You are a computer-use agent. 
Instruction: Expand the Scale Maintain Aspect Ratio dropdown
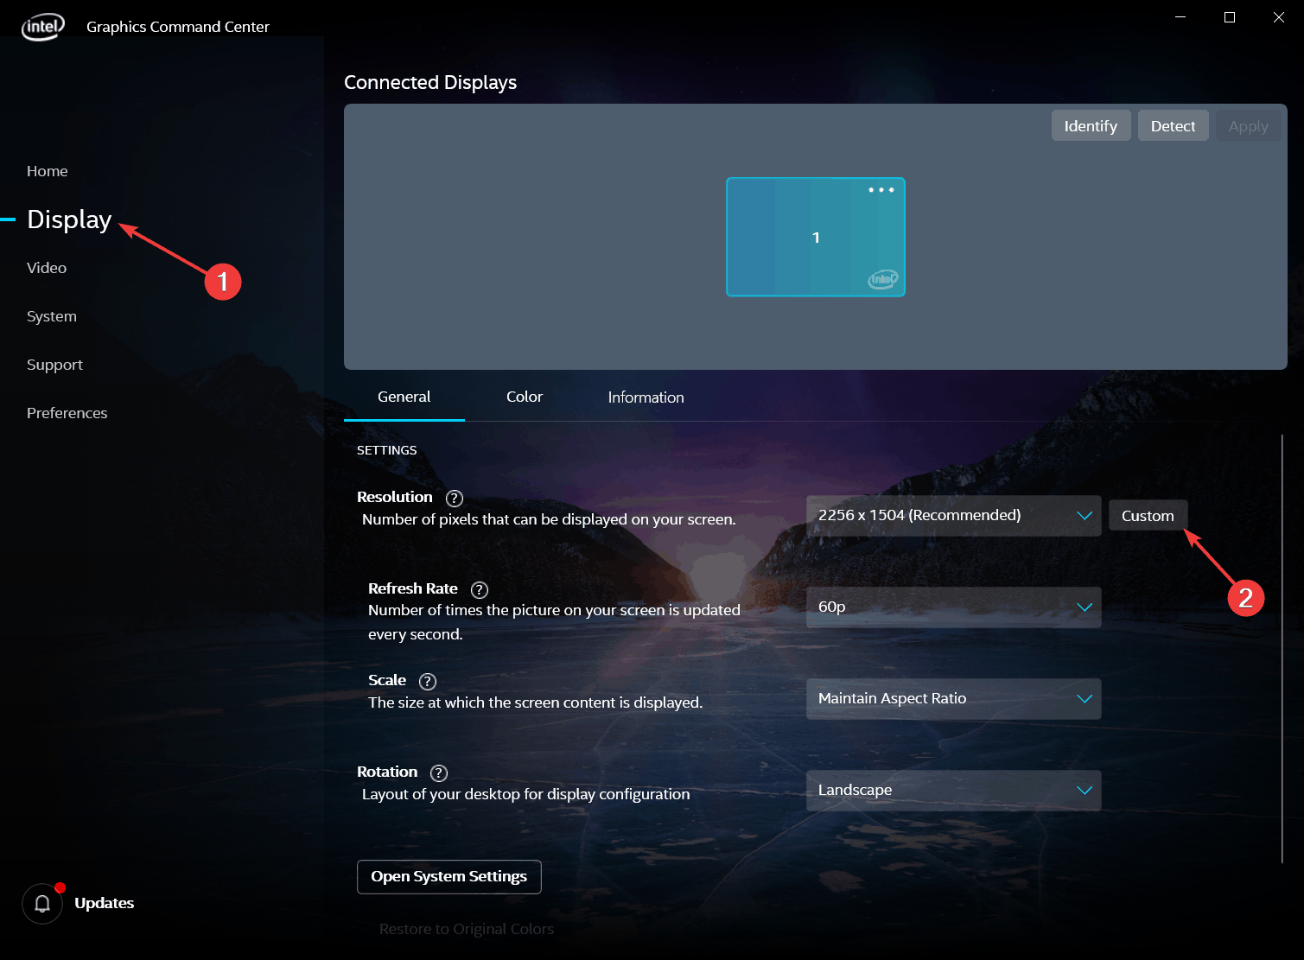(x=953, y=699)
